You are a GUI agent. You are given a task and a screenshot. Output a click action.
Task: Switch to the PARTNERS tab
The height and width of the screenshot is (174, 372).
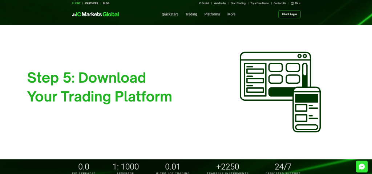pyautogui.click(x=92, y=3)
